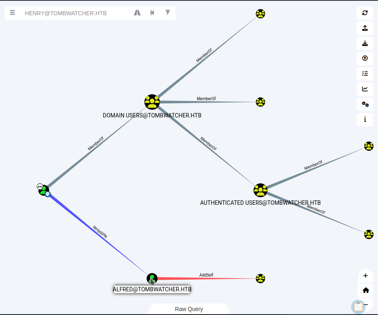This screenshot has width=378, height=315.
Task: Open the upload status checklist icon
Action: coord(365,74)
